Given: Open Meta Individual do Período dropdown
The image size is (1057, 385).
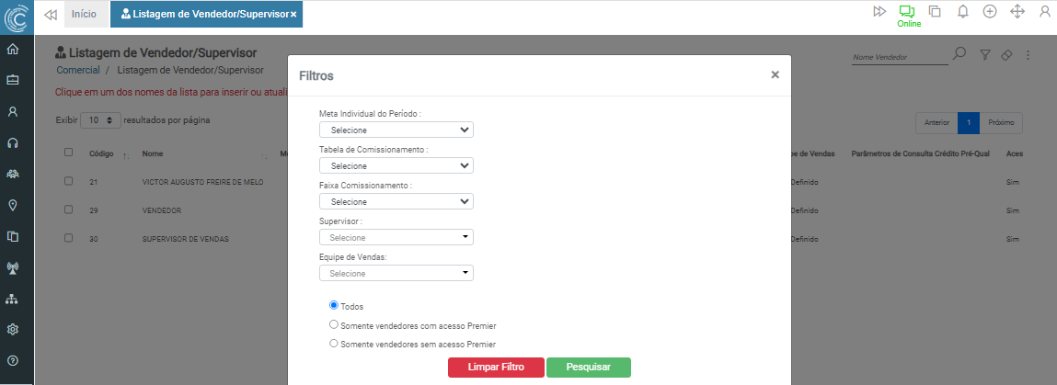Looking at the screenshot, I should [396, 130].
